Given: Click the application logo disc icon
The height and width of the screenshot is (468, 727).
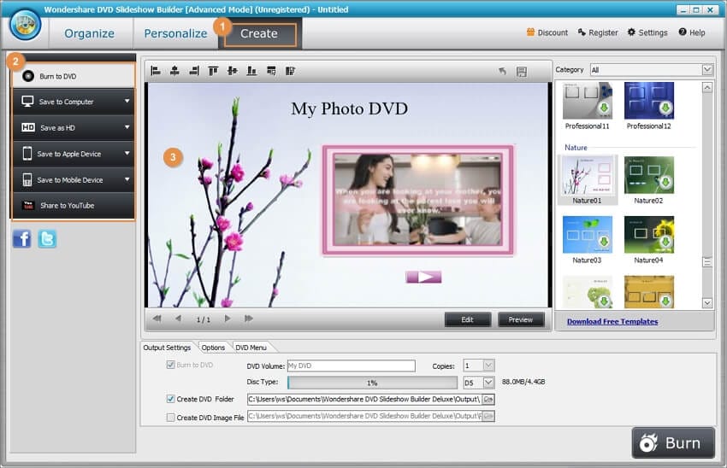Looking at the screenshot, I should pos(25,25).
